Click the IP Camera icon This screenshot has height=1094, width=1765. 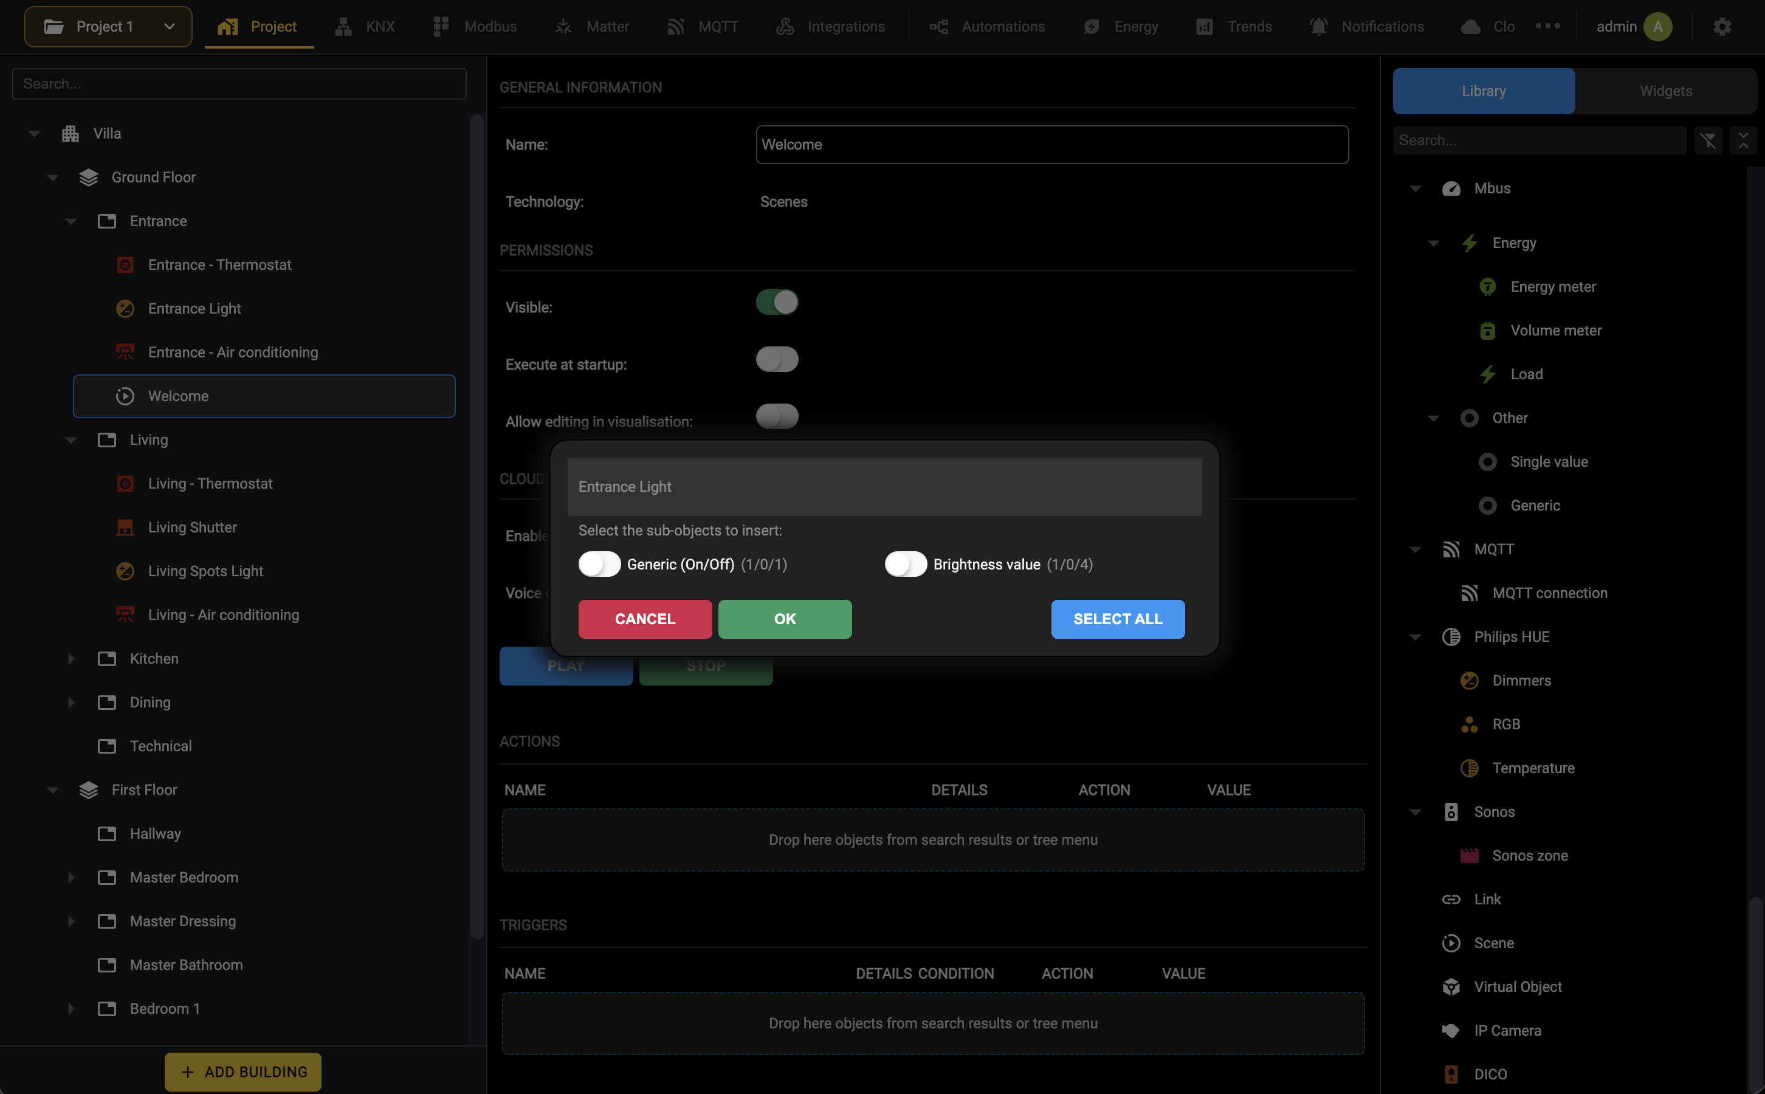[1451, 1031]
